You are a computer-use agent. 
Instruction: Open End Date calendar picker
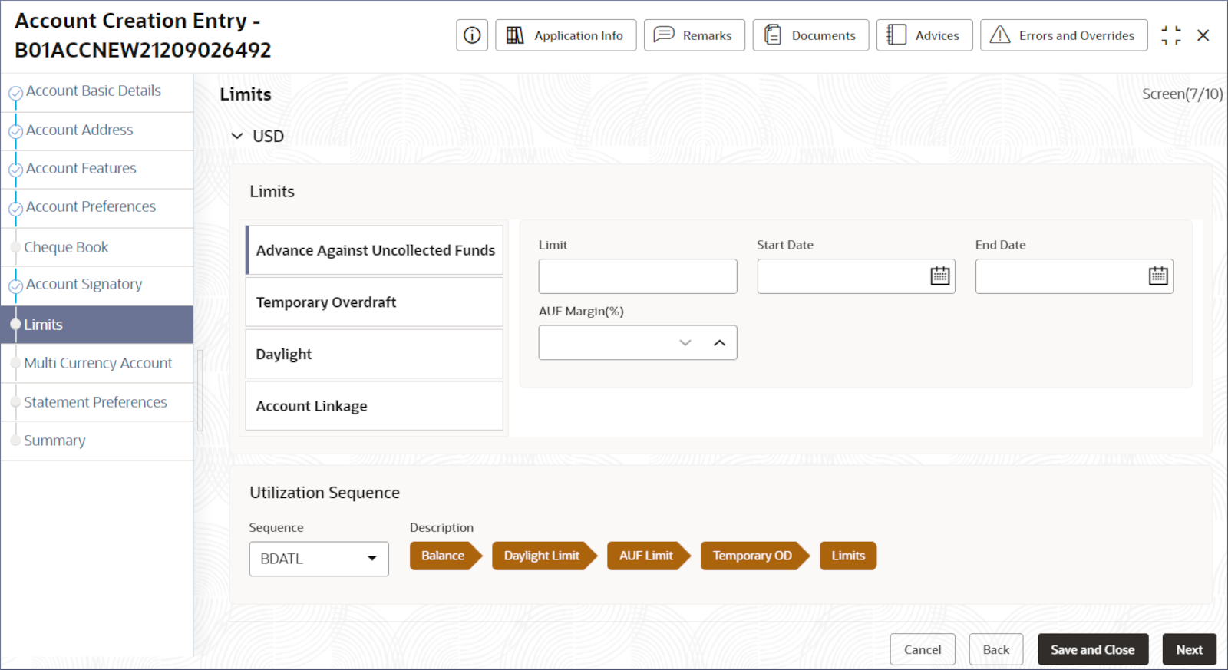click(1158, 276)
